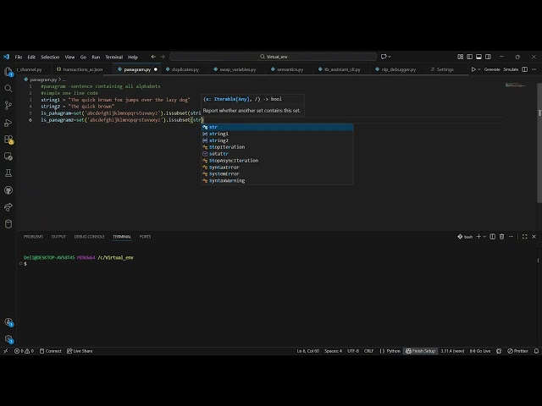Split the editor to the right
Image resolution: width=542 pixels, height=406 pixels.
524,69
